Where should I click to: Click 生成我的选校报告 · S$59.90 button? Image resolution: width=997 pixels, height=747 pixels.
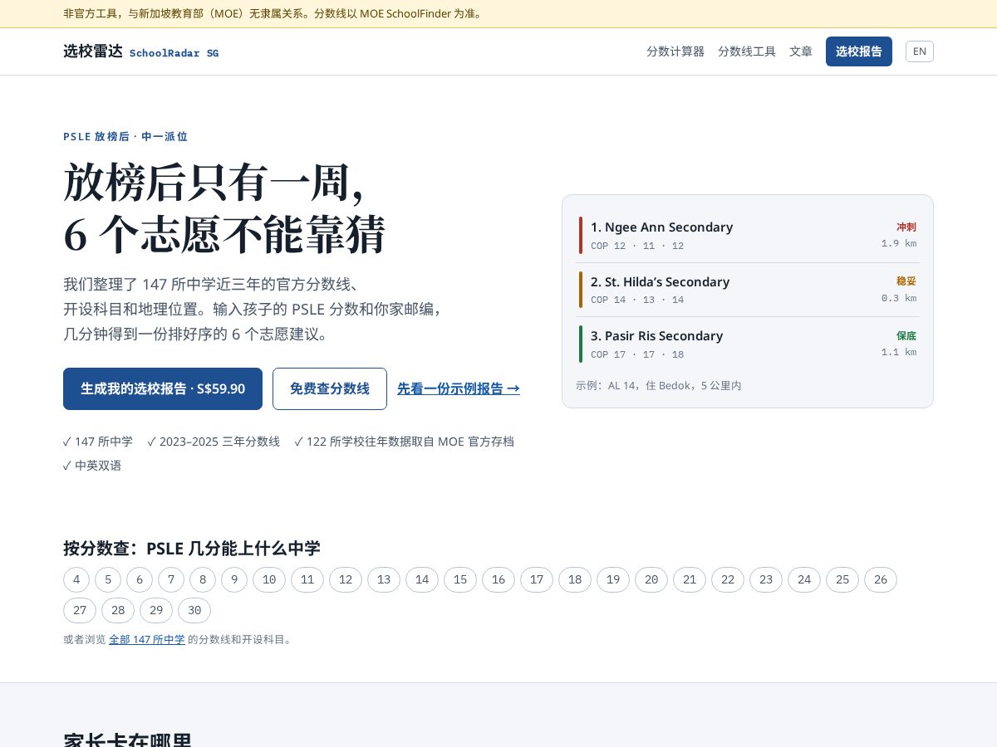[x=163, y=388]
